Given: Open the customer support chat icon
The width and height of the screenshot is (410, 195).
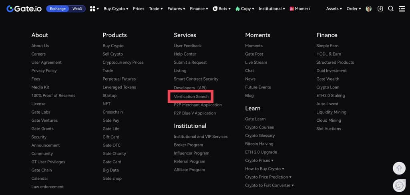Looking at the screenshot, I should click(x=399, y=185).
